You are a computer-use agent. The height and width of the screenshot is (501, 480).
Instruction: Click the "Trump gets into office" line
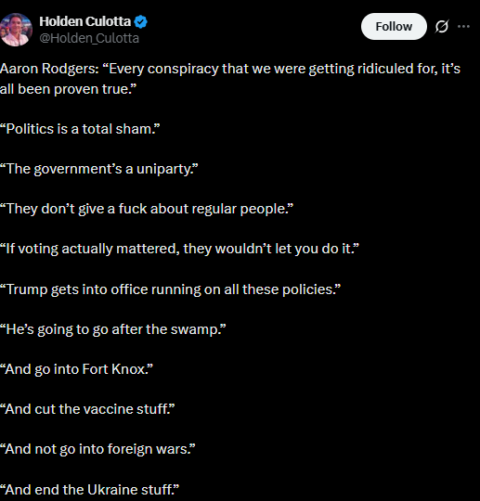click(170, 289)
